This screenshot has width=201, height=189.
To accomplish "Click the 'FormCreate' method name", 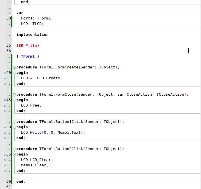I will coord(67,67).
